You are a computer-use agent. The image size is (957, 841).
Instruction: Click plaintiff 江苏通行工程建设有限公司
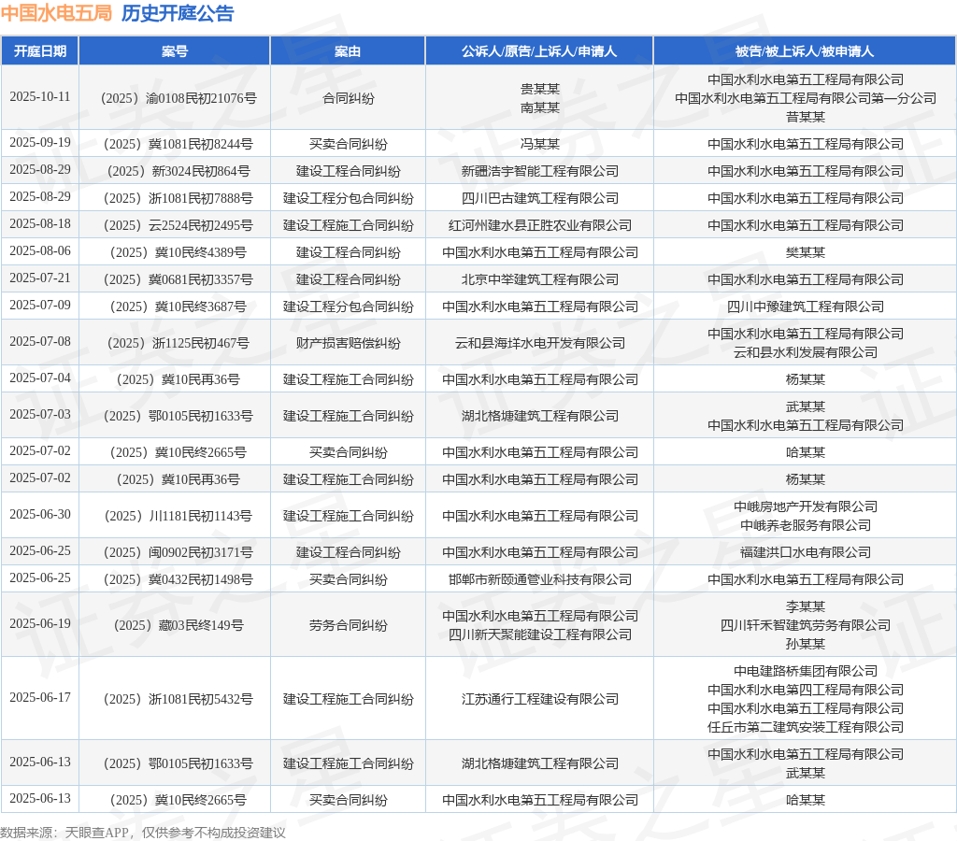(540, 699)
